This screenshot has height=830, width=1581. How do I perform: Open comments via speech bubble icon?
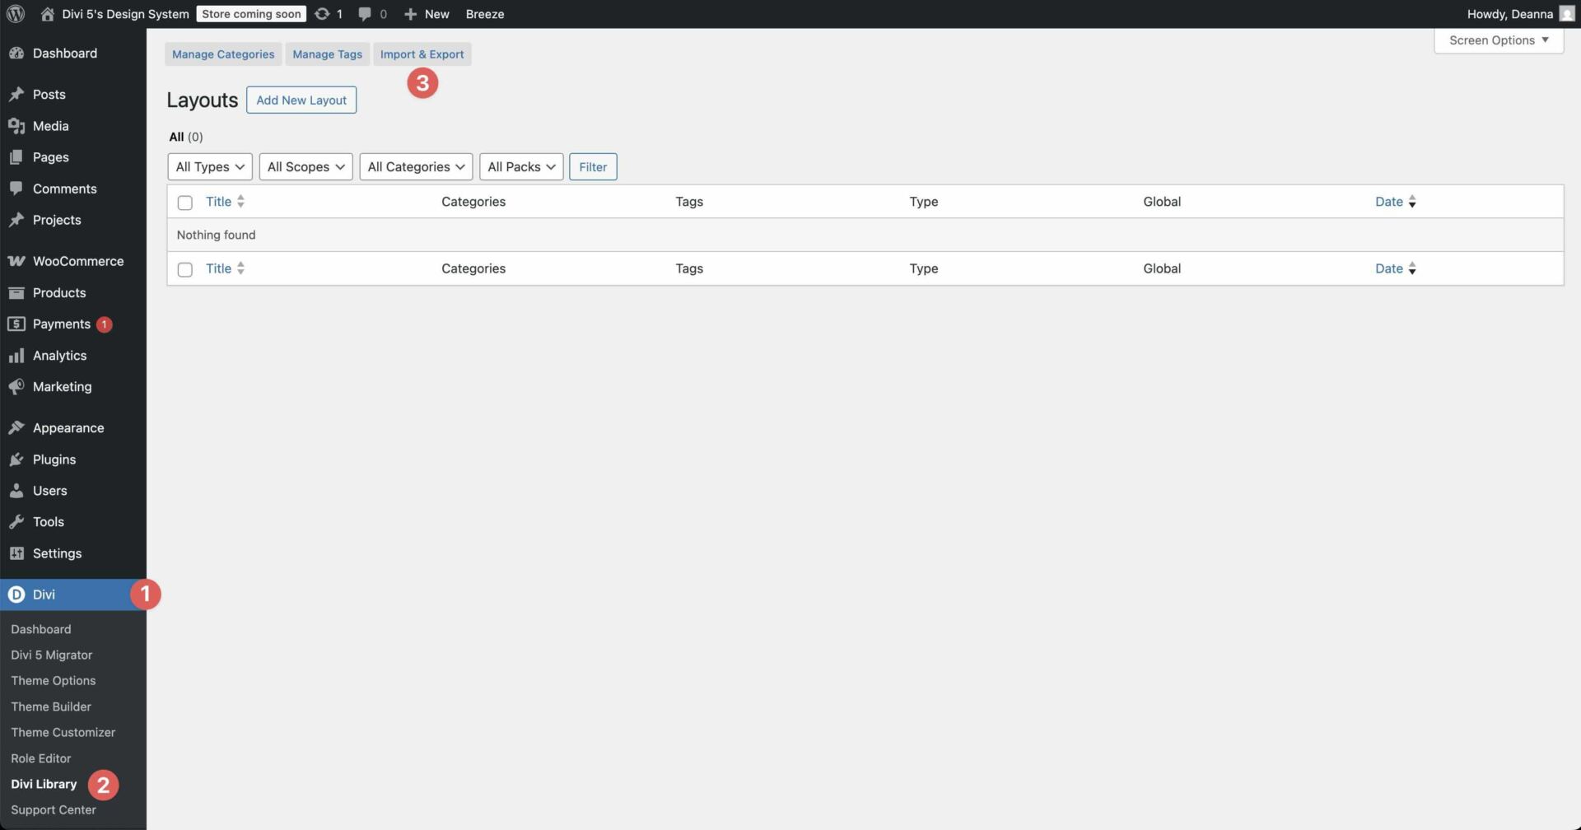tap(365, 13)
